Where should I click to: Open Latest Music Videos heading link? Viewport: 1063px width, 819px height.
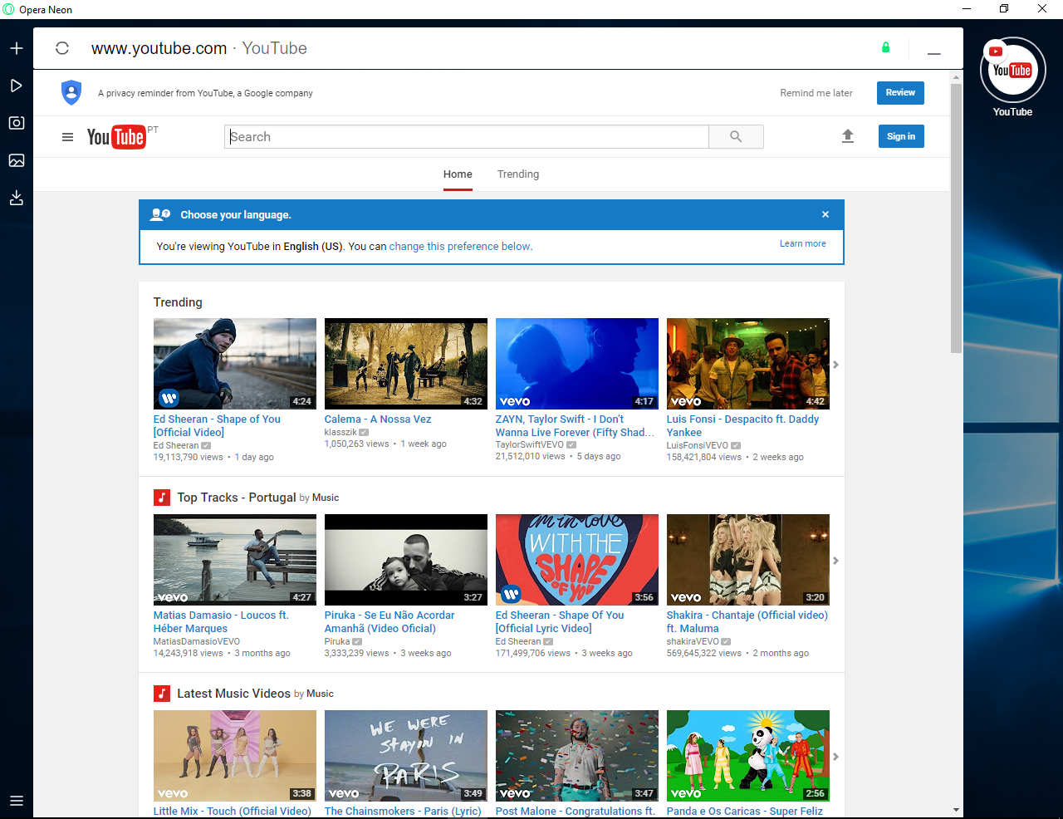[233, 694]
